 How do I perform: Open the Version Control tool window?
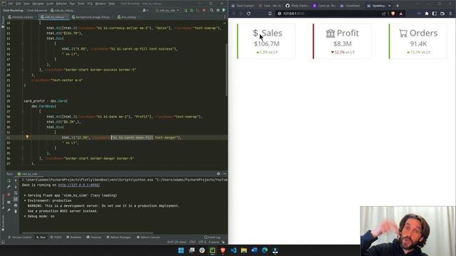pyautogui.click(x=19, y=238)
